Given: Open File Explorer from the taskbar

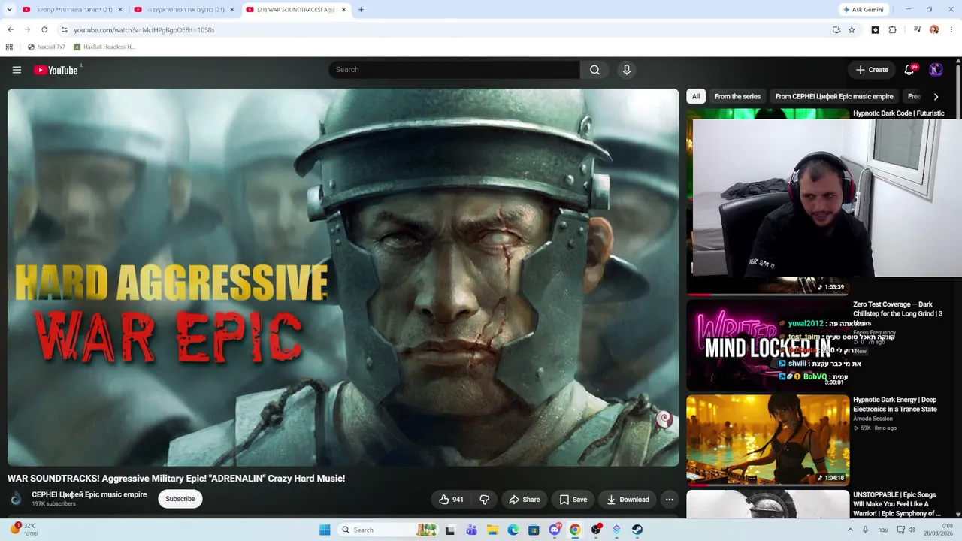Looking at the screenshot, I should tap(492, 530).
